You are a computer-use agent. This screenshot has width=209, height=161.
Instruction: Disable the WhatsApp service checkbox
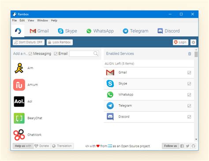pos(189,95)
